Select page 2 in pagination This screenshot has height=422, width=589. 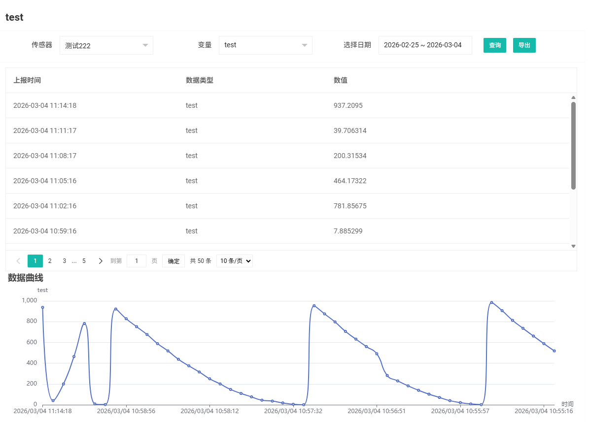point(50,261)
